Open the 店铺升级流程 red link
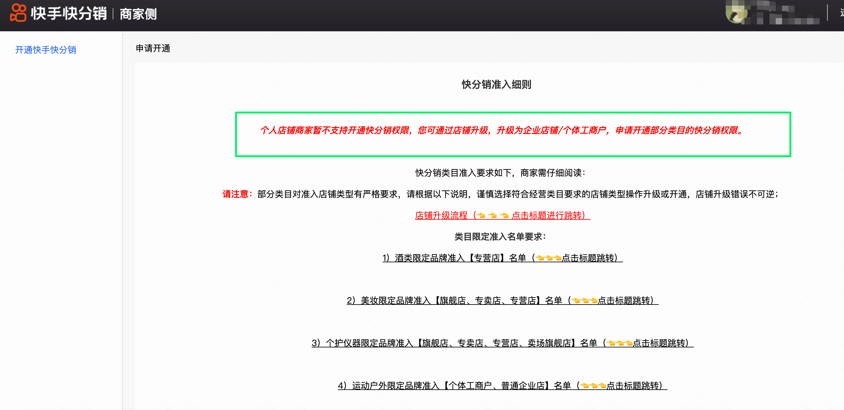 (441, 215)
